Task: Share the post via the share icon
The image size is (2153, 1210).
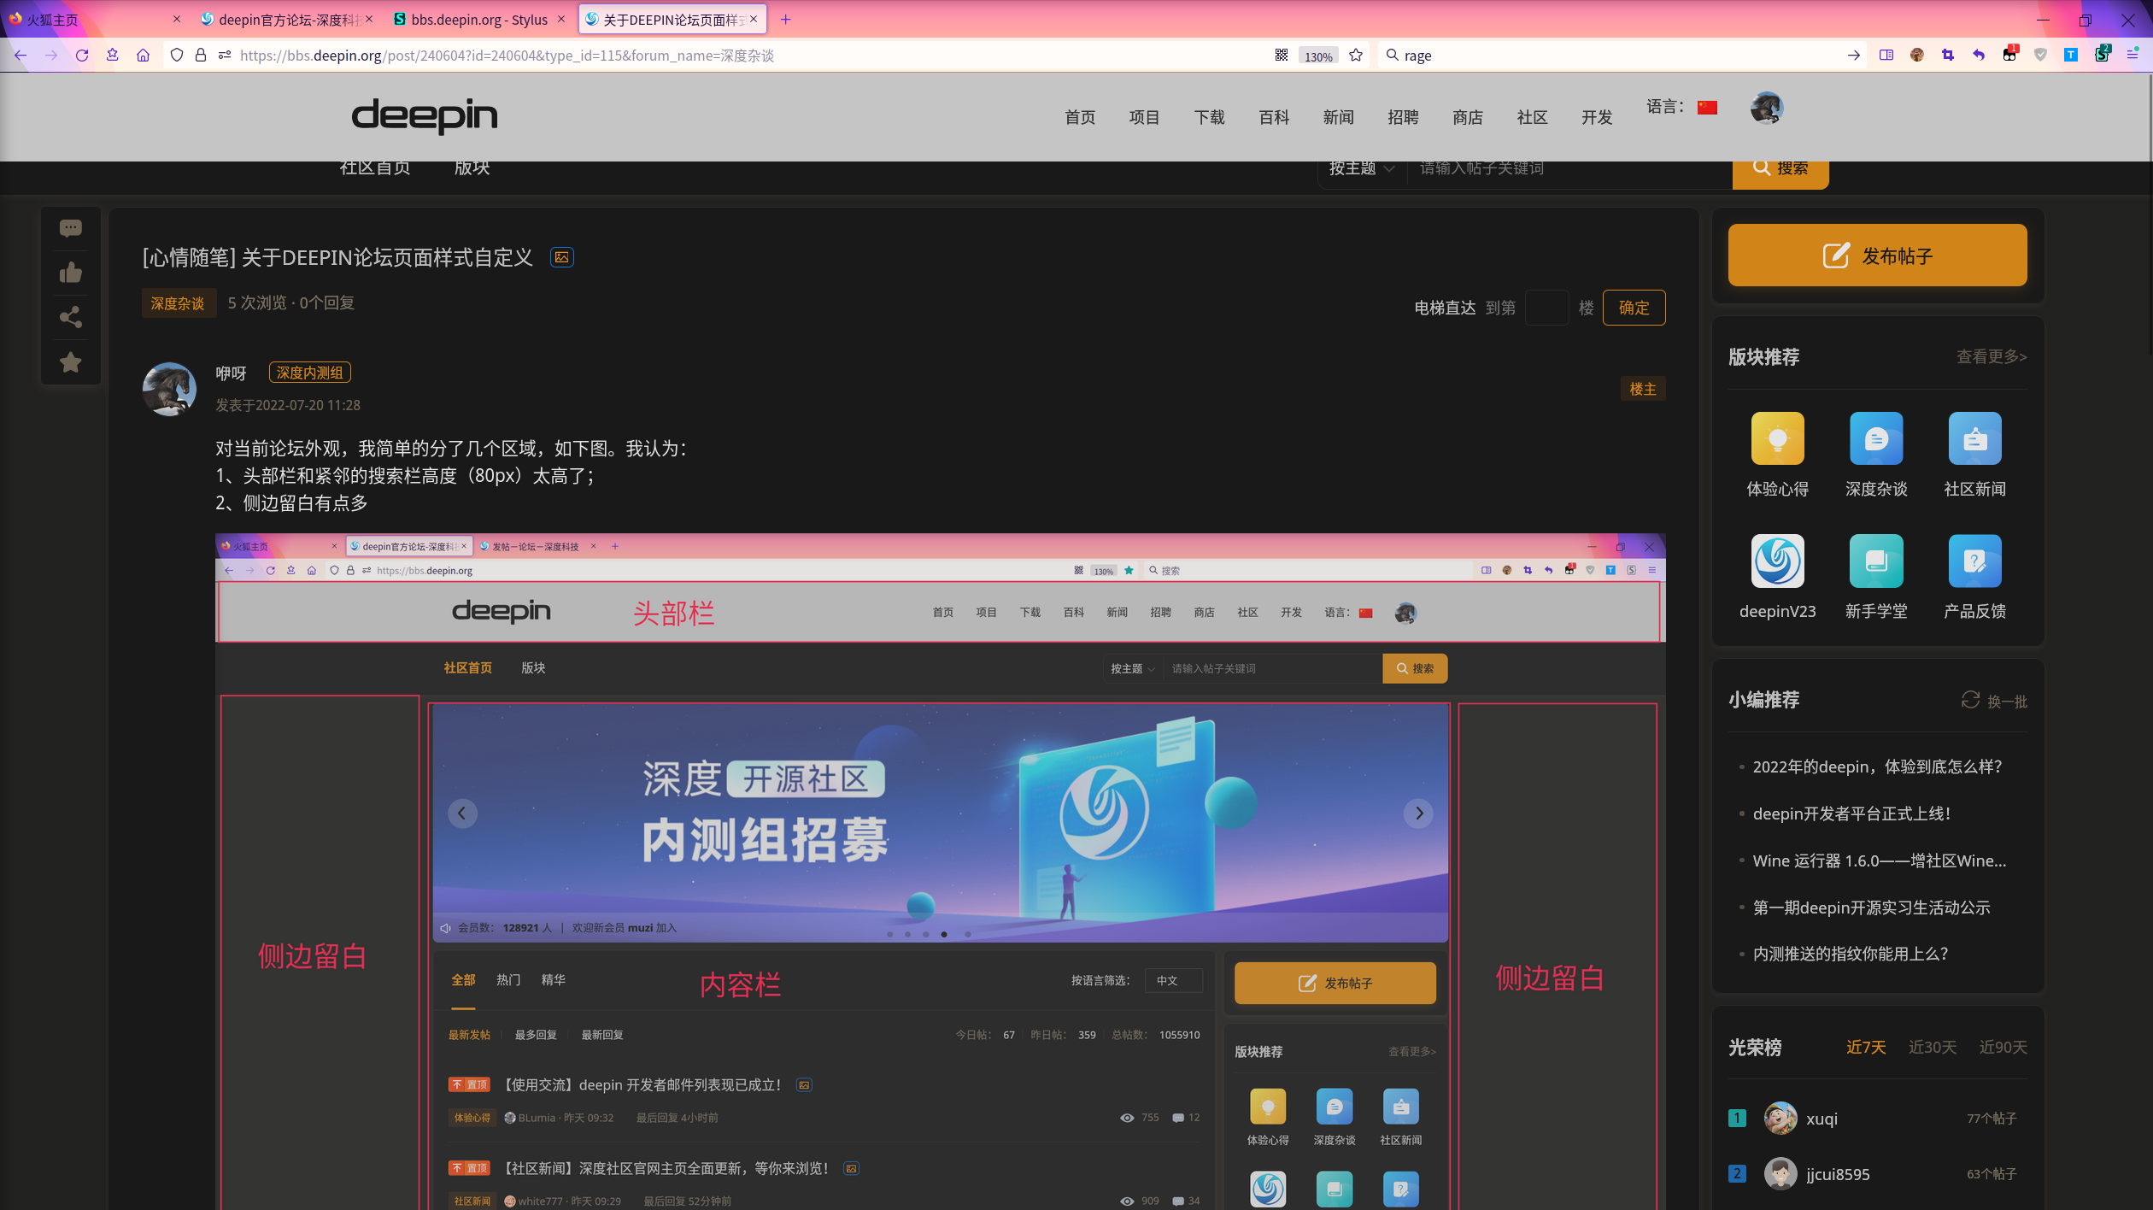Action: 71,317
